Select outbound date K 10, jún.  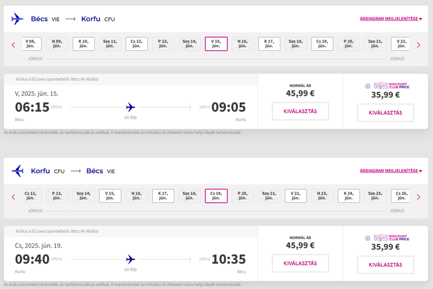coord(84,44)
